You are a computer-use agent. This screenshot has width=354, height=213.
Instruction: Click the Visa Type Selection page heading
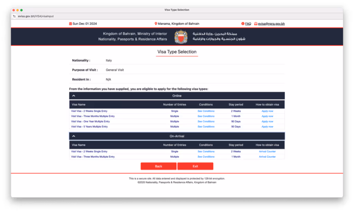[177, 52]
